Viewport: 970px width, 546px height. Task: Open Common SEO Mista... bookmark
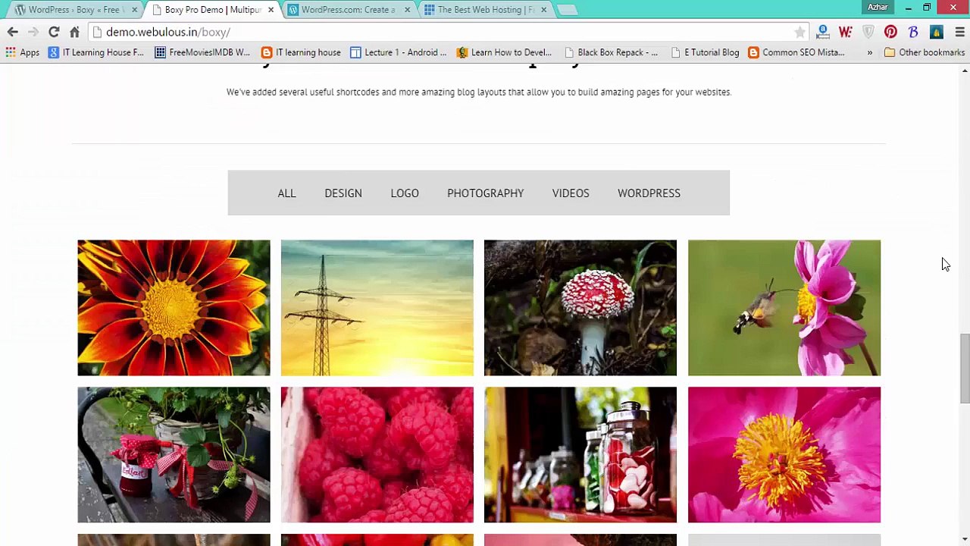click(x=796, y=52)
